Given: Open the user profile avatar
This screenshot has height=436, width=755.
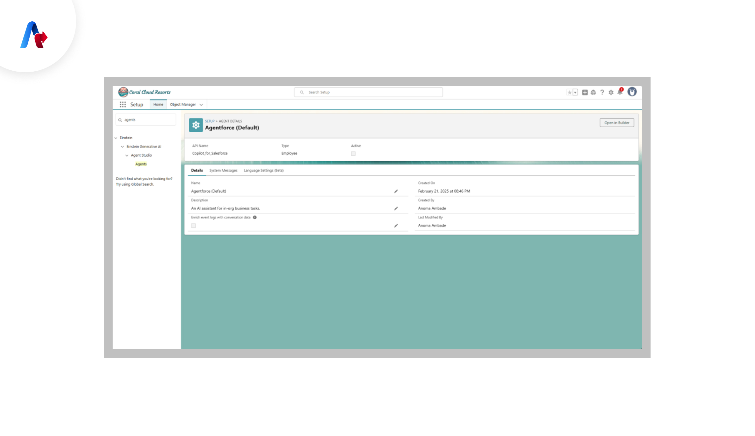Looking at the screenshot, I should [632, 92].
